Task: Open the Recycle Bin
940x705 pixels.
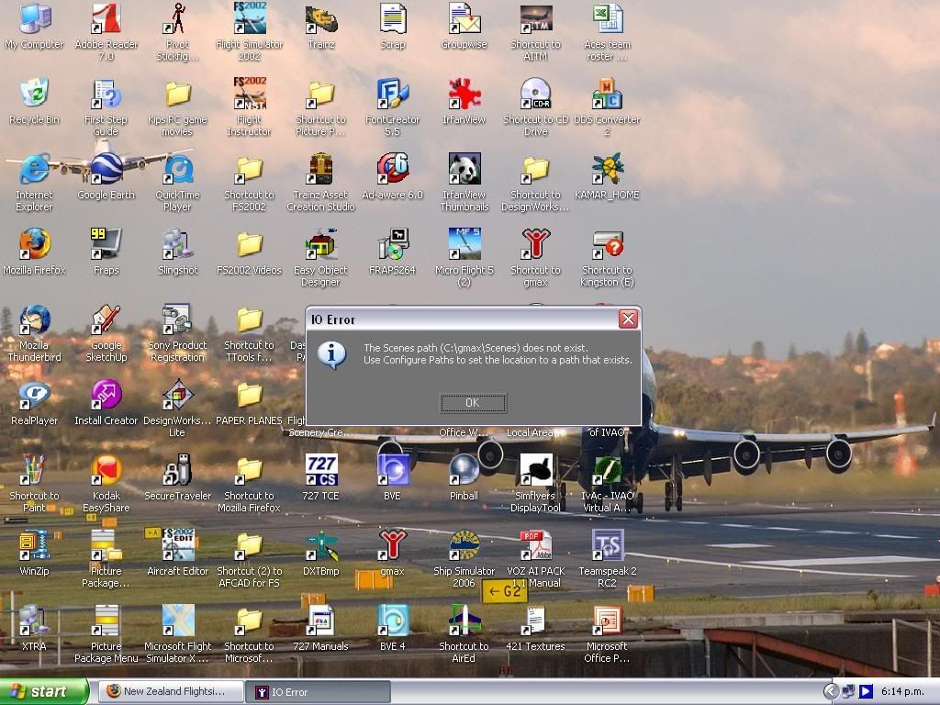Action: tap(35, 95)
